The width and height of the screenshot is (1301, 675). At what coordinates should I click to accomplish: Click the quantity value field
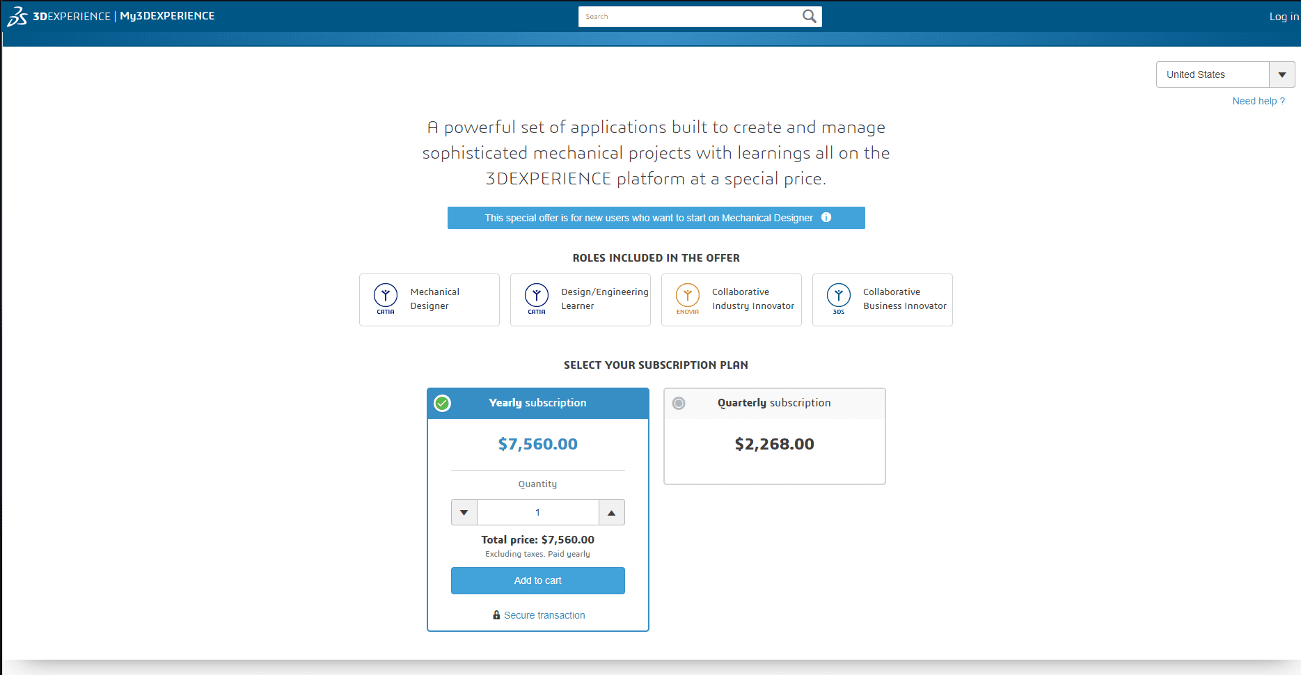[x=538, y=512]
